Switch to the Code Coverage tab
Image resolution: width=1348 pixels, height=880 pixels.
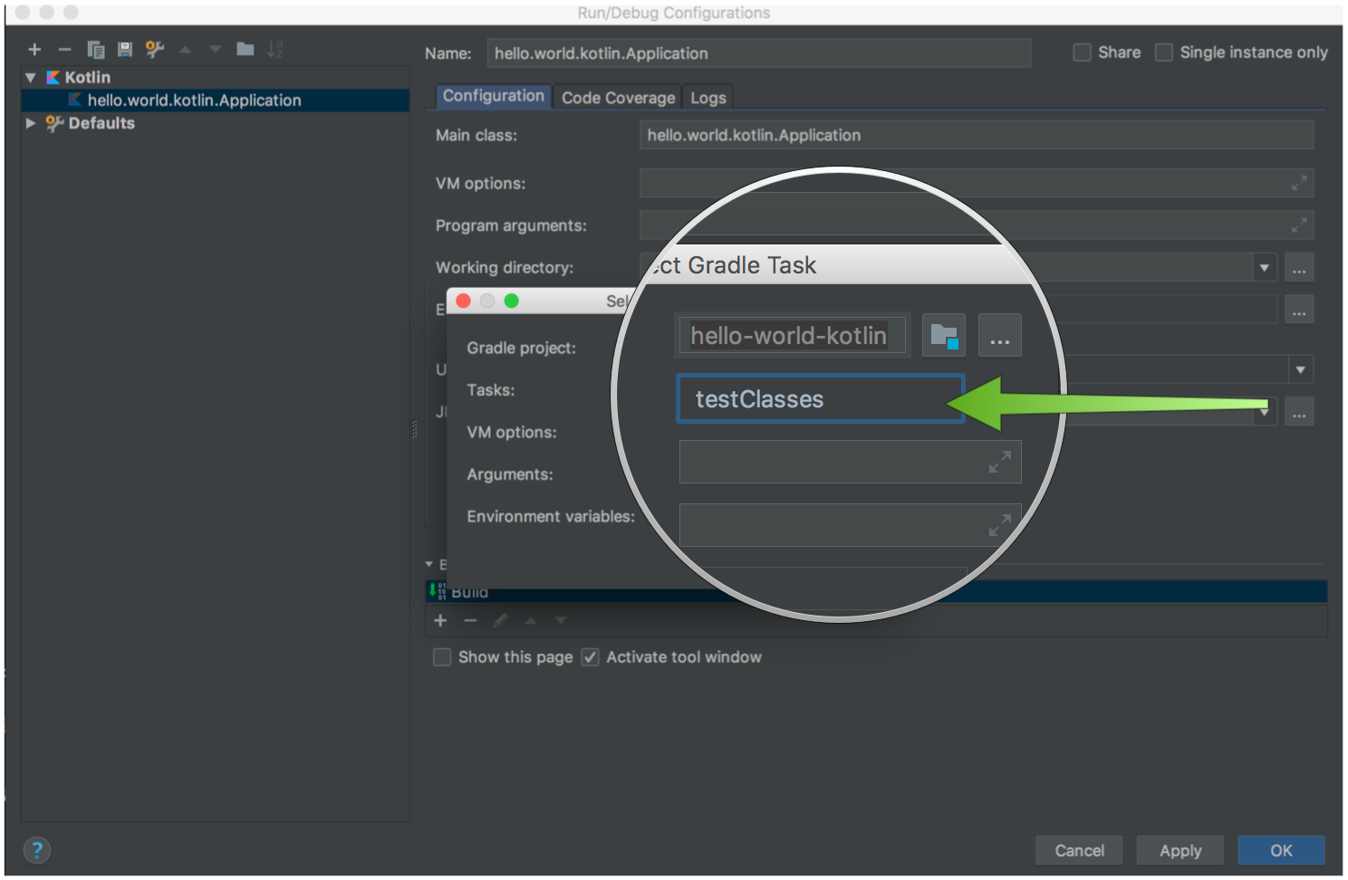617,97
